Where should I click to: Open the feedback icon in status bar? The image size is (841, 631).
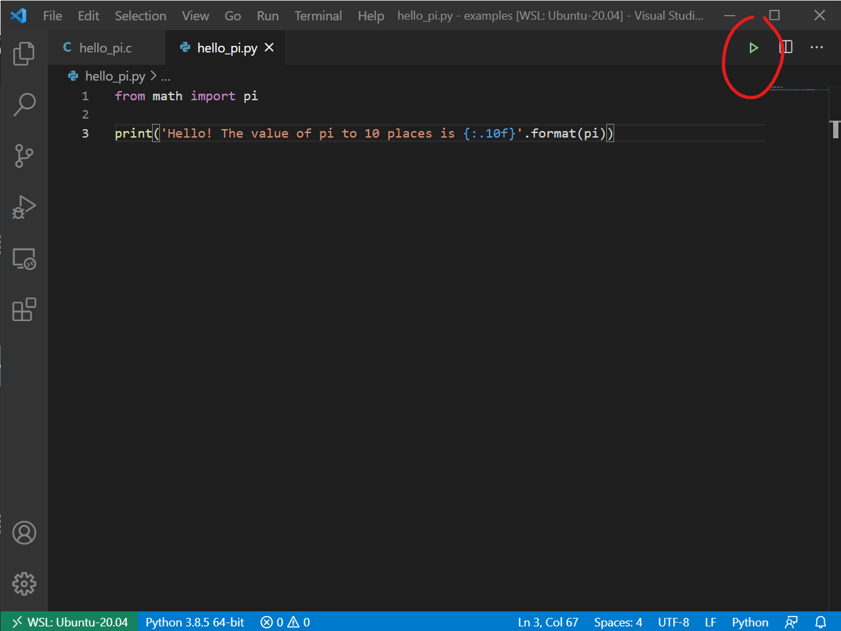pos(792,622)
